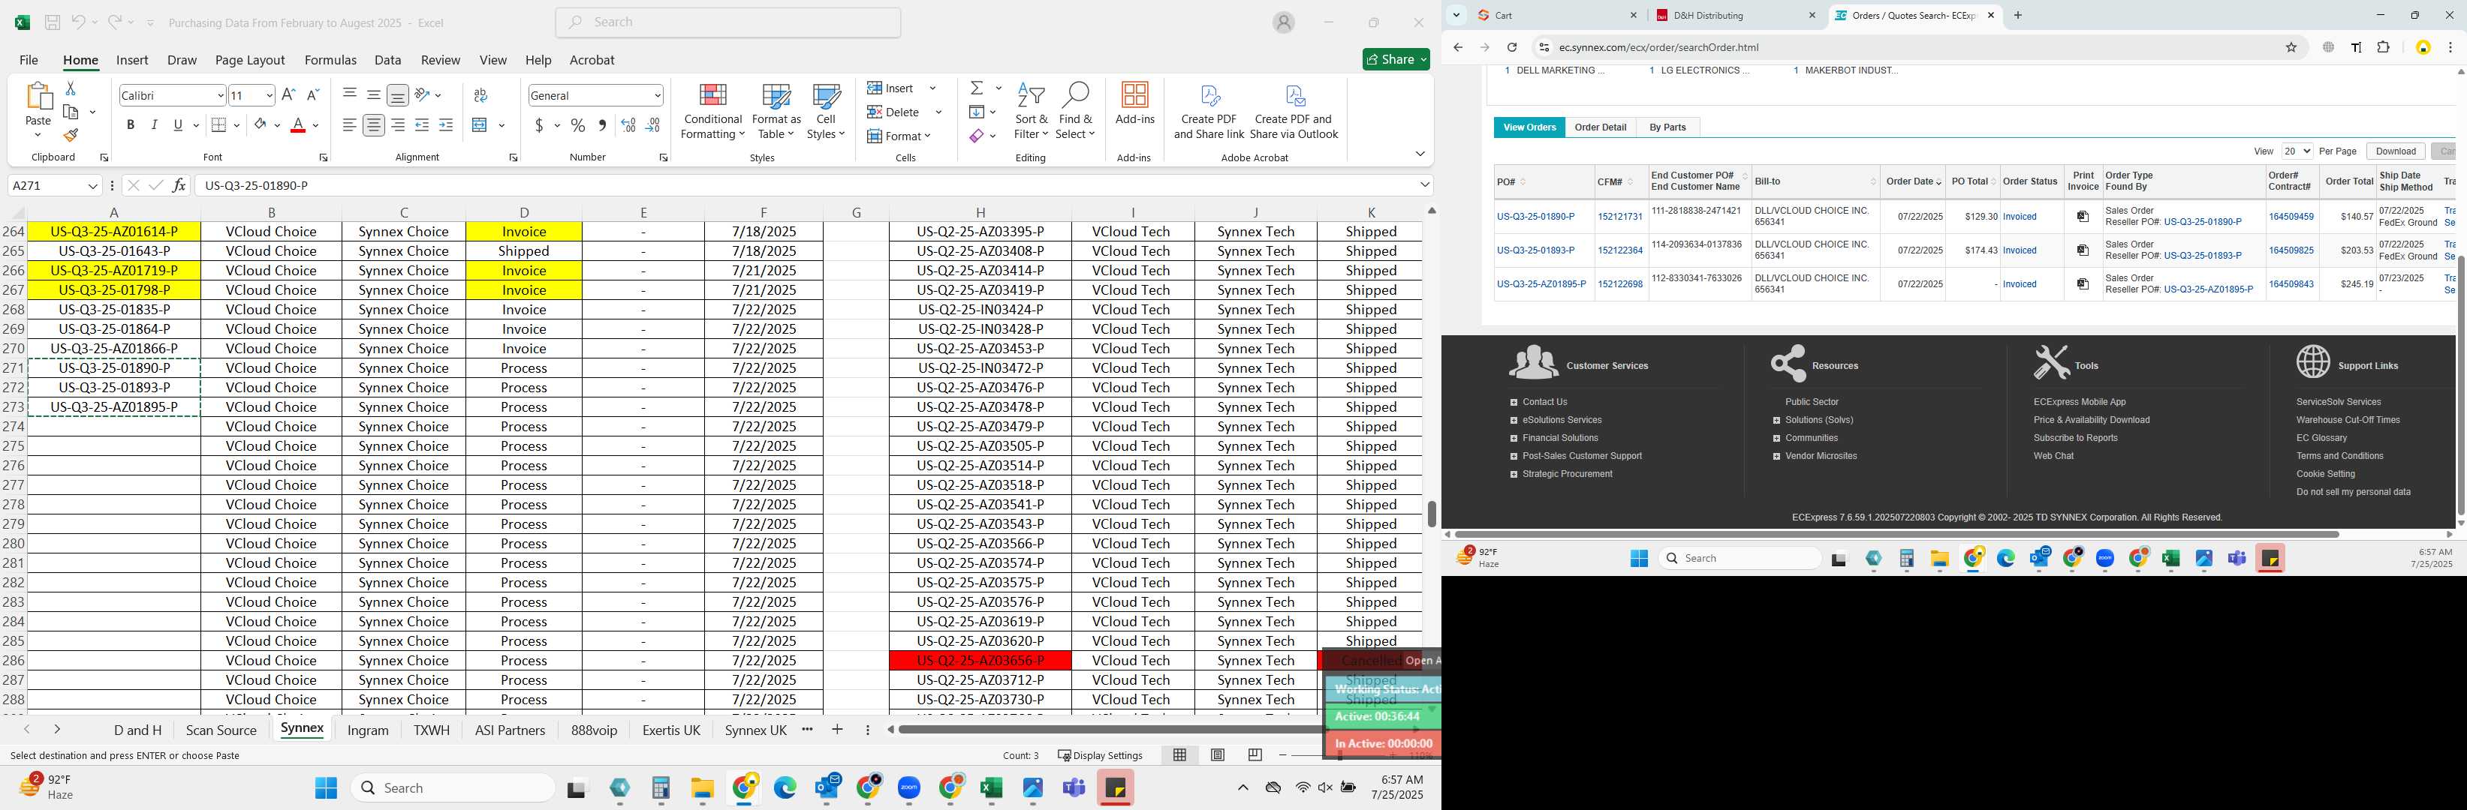2467x810 pixels.
Task: Click the Share button in Excel
Action: pyautogui.click(x=1396, y=59)
